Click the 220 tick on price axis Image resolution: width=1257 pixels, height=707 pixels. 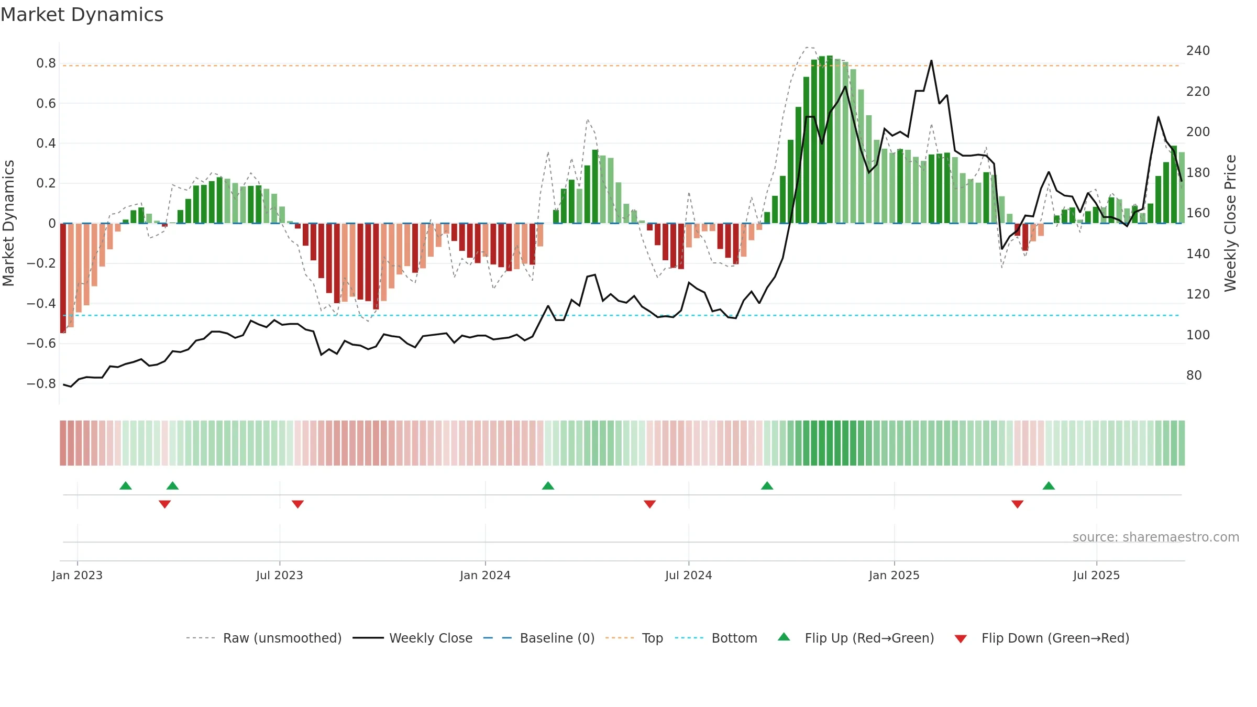(x=1198, y=92)
